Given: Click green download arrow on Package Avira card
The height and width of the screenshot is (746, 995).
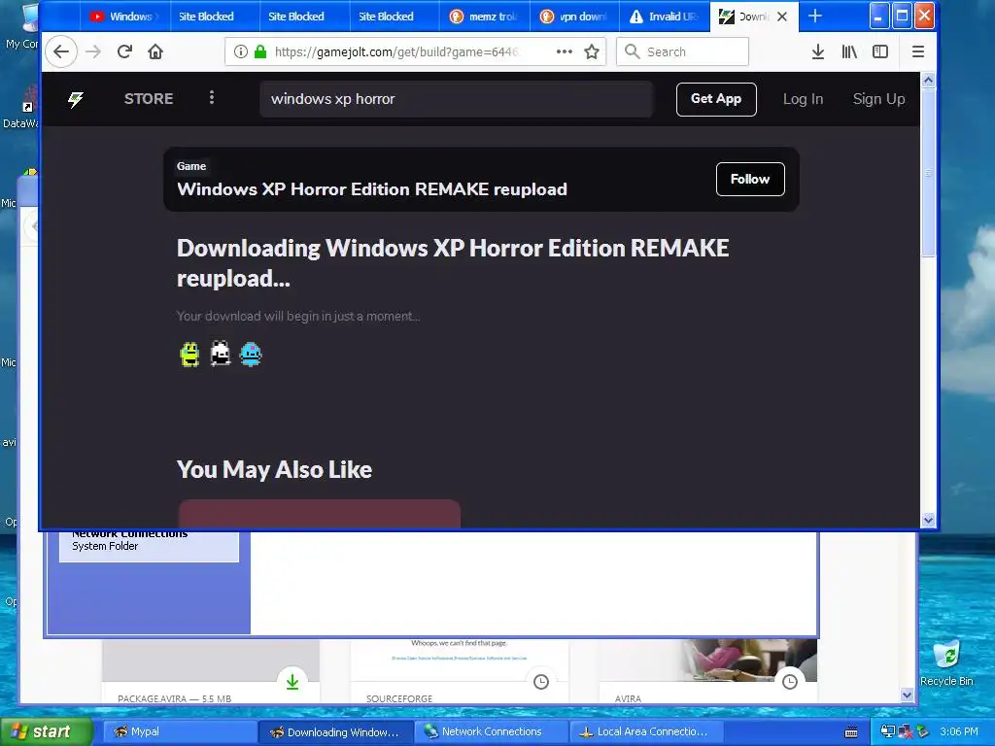Looking at the screenshot, I should pyautogui.click(x=292, y=682).
